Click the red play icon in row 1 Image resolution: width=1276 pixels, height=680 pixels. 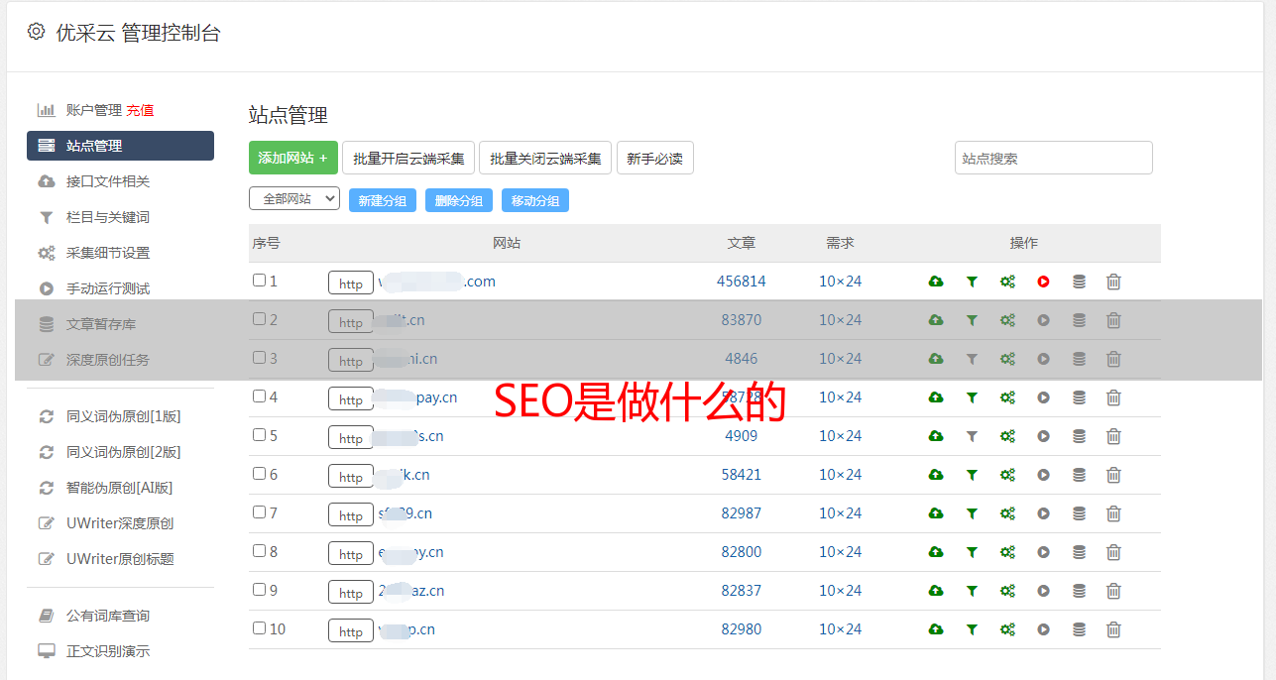pyautogui.click(x=1043, y=282)
